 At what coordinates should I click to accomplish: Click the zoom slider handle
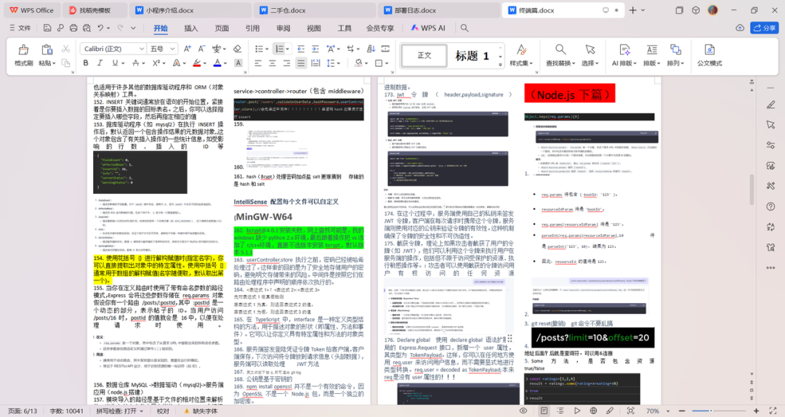(x=710, y=411)
